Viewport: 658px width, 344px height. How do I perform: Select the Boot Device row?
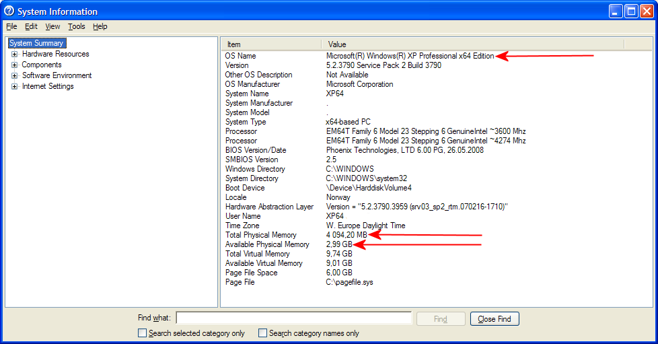[x=437, y=188]
